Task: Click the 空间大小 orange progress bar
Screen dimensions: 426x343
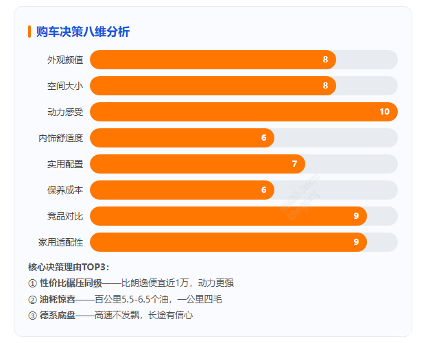Action: 213,86
